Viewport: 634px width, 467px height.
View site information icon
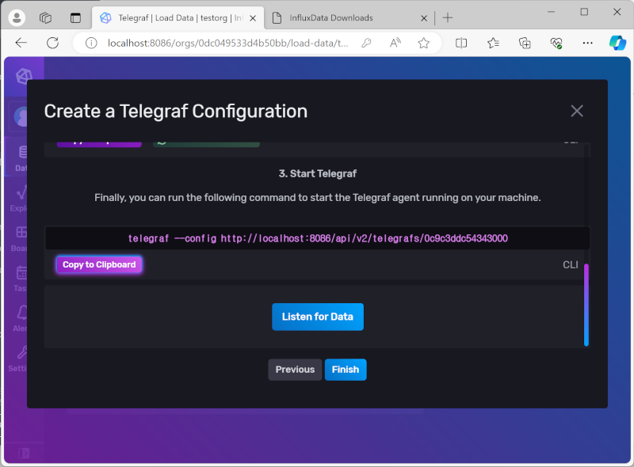91,43
